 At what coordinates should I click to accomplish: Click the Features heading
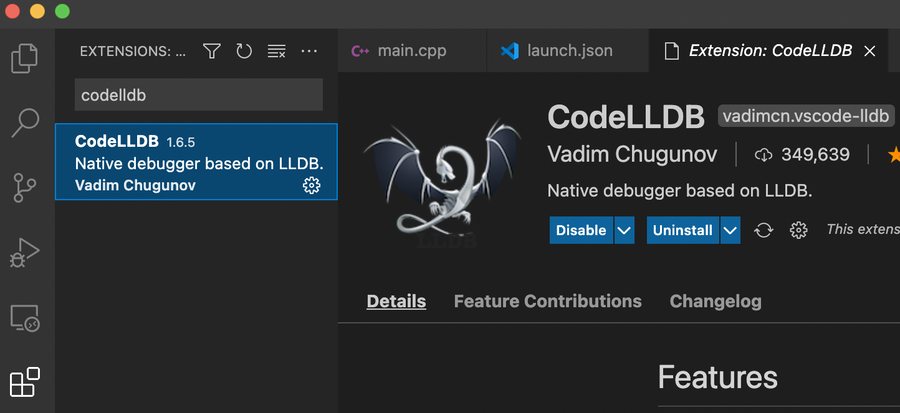(x=718, y=377)
